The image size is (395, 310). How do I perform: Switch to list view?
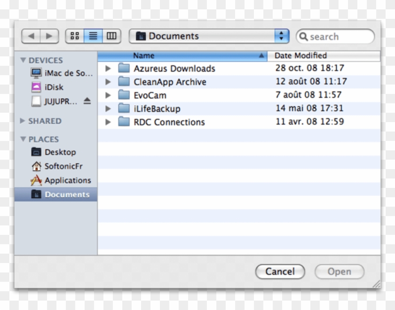coord(93,36)
